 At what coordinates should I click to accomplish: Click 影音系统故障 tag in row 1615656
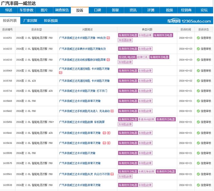[146, 119]
